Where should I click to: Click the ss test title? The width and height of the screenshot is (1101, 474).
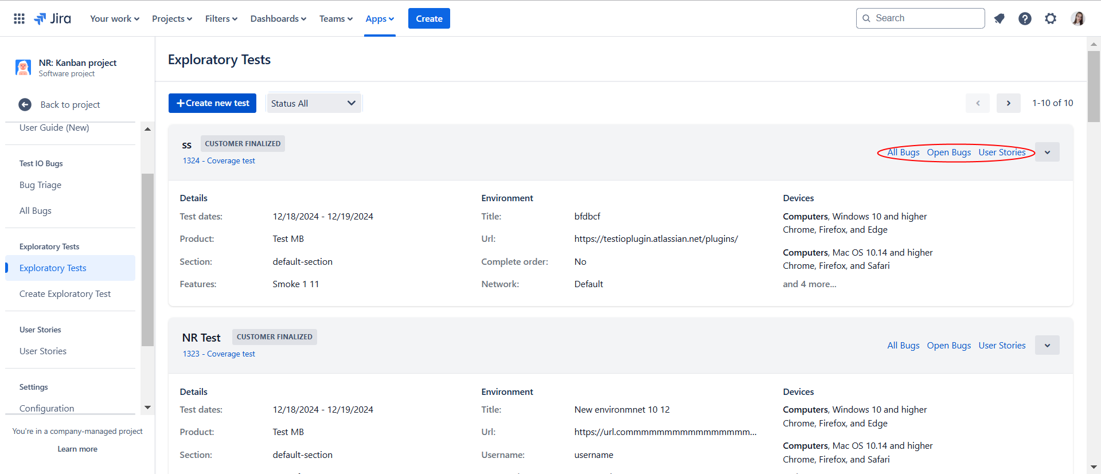187,146
